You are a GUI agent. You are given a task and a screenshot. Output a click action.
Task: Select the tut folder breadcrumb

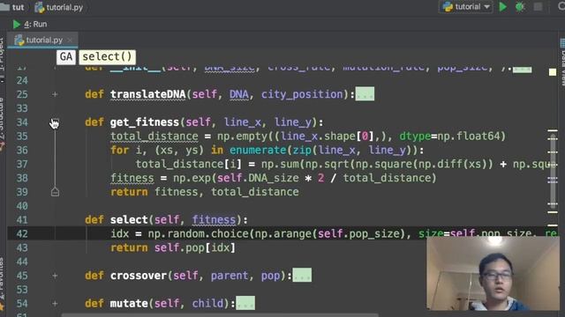tap(12, 7)
